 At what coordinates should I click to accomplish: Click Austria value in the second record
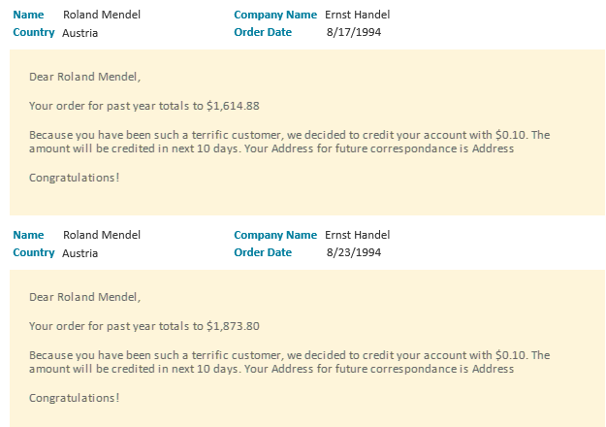click(80, 253)
